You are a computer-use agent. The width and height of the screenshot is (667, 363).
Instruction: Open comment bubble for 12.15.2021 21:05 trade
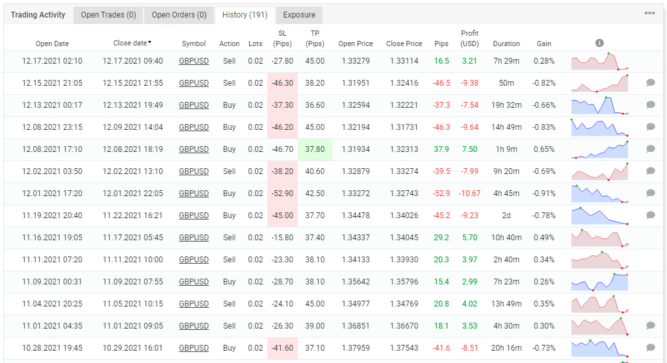tap(650, 82)
